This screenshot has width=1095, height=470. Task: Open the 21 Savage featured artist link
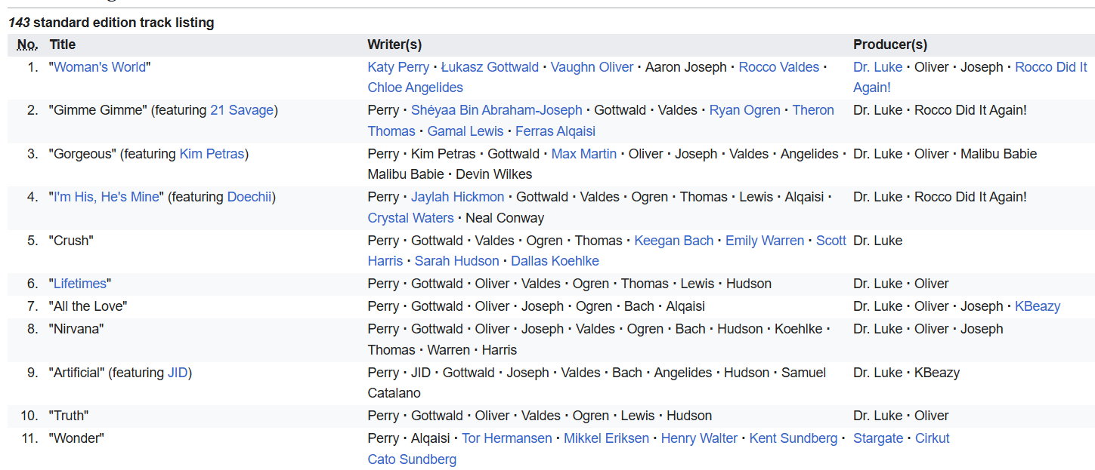(x=242, y=110)
